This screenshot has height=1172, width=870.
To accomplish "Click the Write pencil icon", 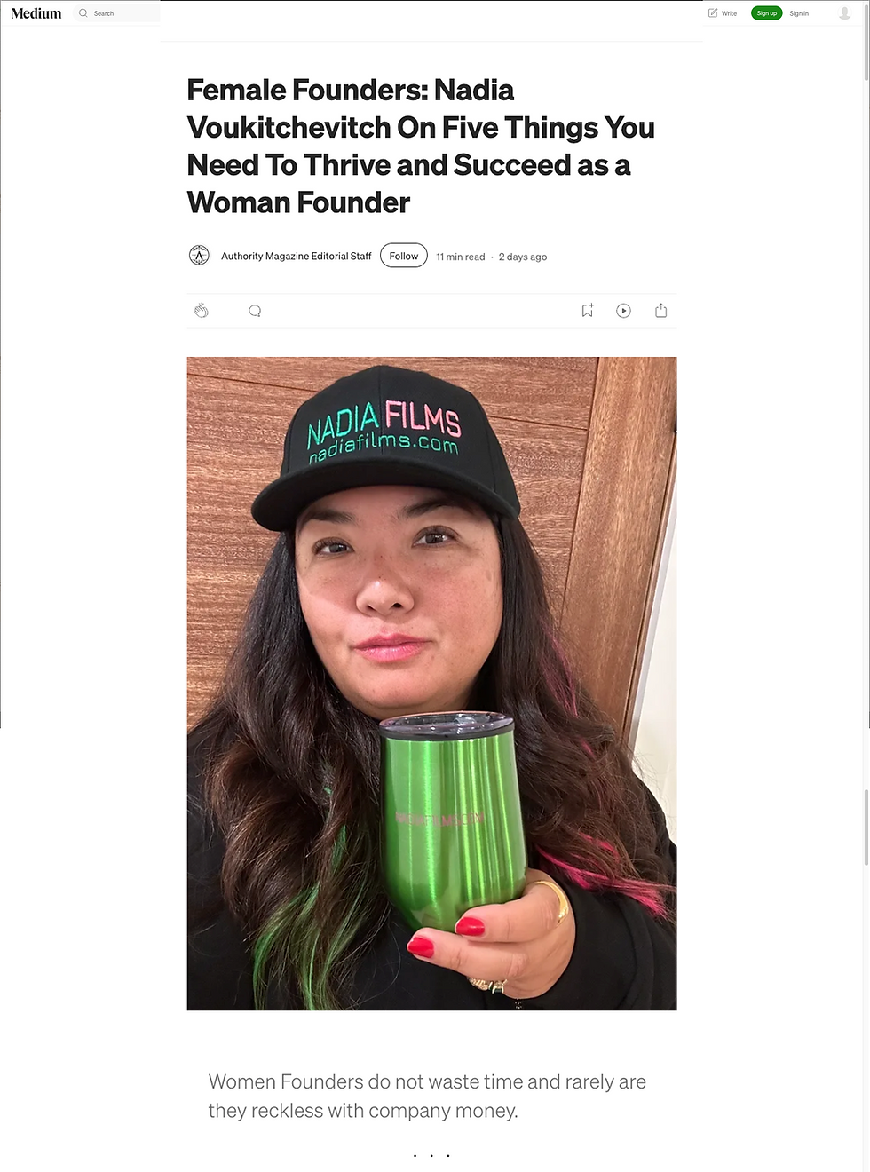I will (713, 13).
